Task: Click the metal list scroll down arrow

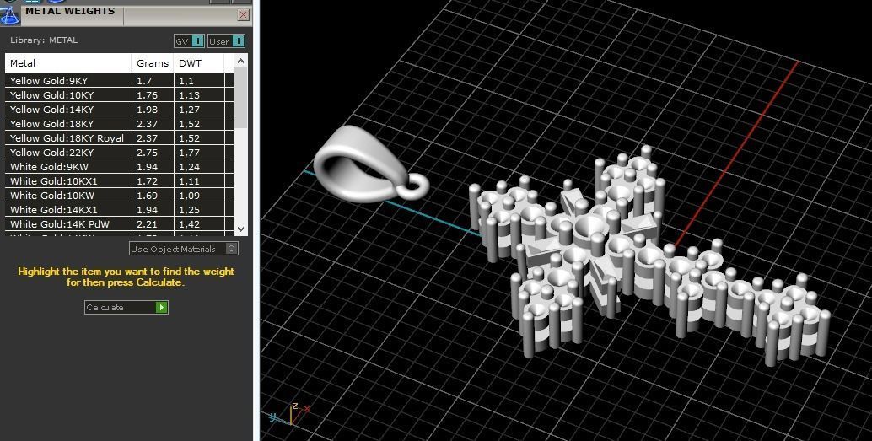Action: [x=240, y=229]
